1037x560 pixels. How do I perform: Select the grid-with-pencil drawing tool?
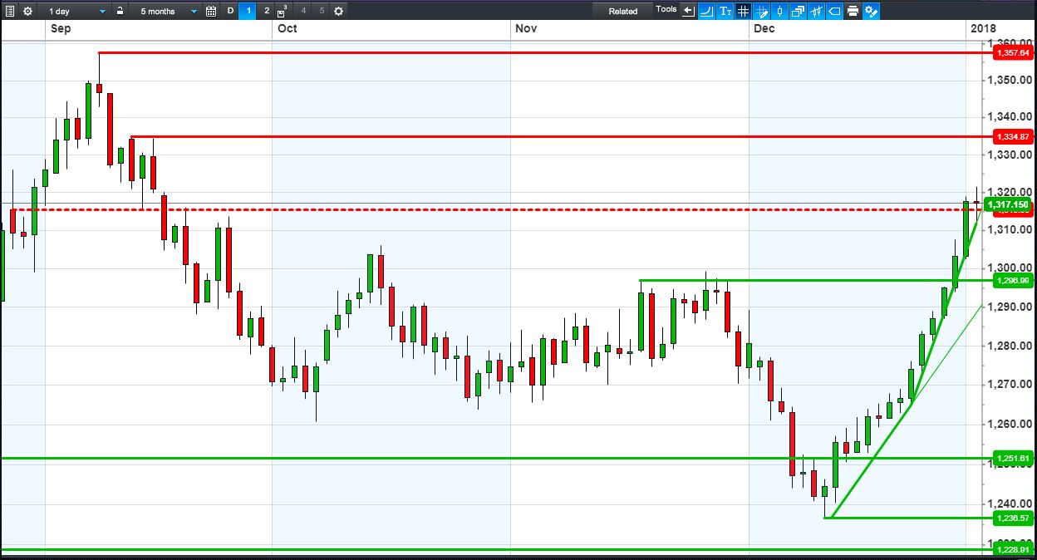click(x=761, y=11)
